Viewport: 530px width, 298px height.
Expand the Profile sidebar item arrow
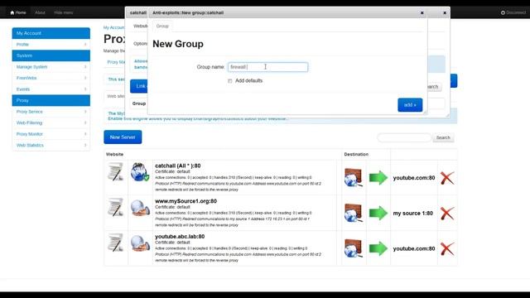85,44
